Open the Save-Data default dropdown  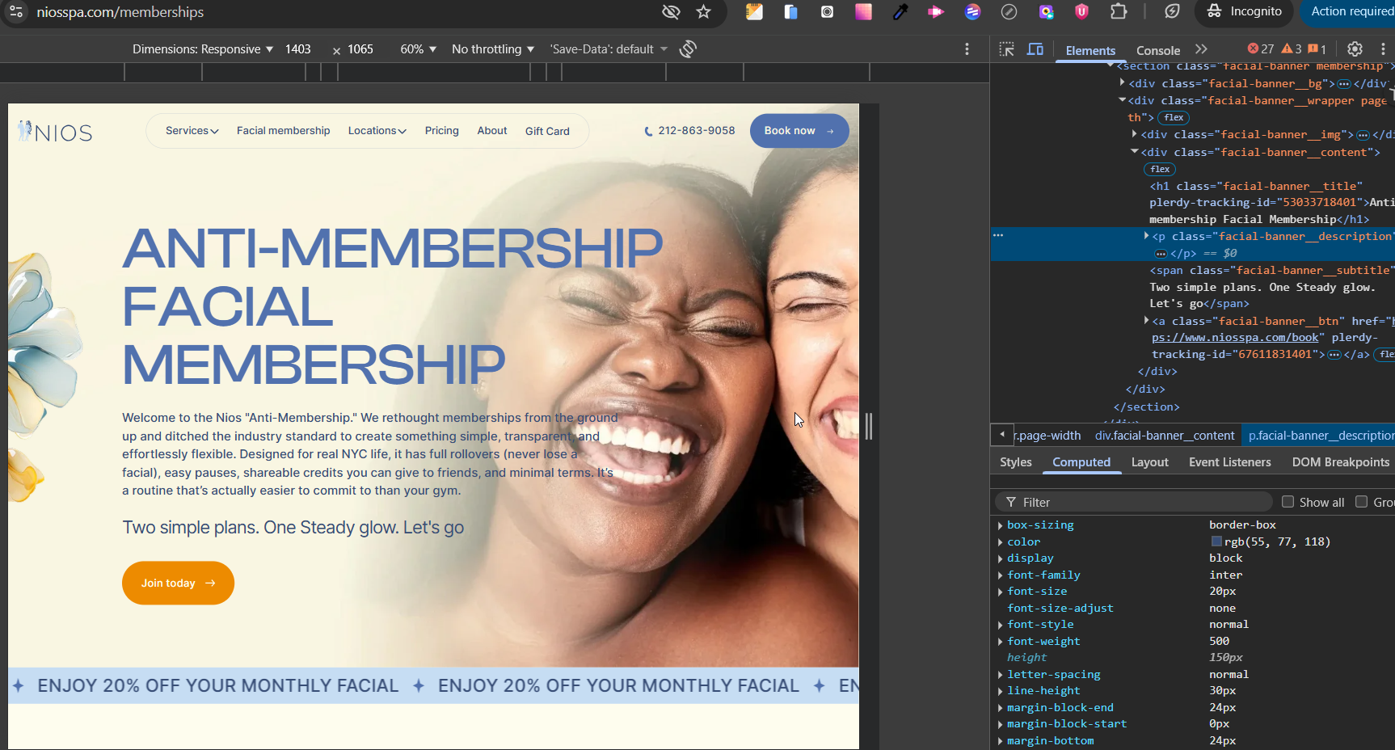(x=609, y=49)
